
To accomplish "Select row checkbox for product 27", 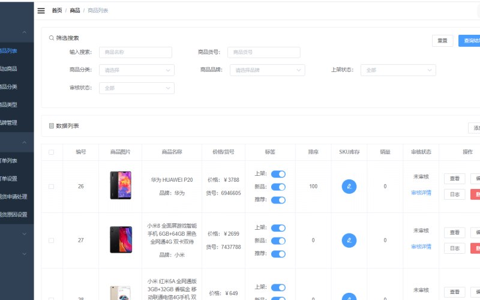I will (51, 241).
